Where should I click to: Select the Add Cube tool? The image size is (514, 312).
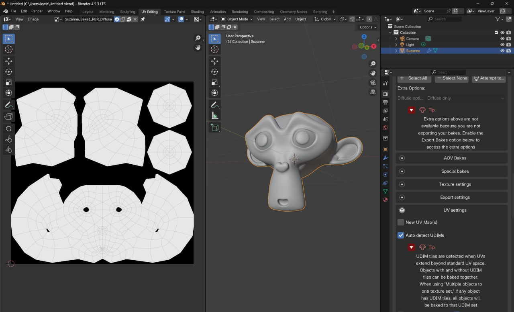click(215, 127)
